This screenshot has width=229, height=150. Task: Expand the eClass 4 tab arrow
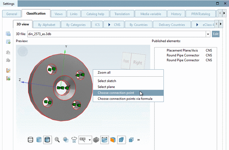pyautogui.click(x=197, y=25)
